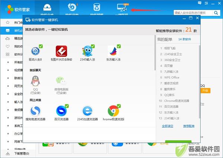Click the 微信电脑版 icon
Image resolution: width=223 pixels, height=158 pixels.
[x=61, y=81]
